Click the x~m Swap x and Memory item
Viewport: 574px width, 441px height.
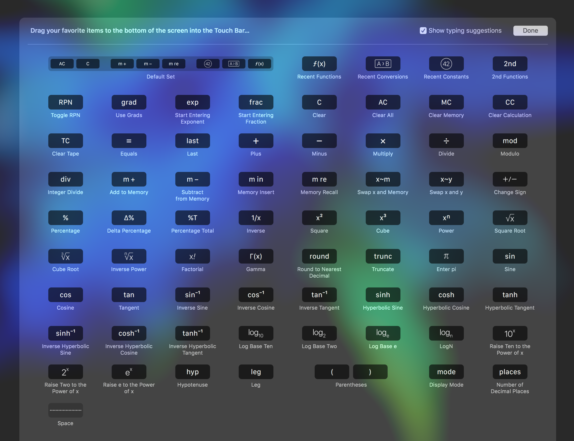coord(383,179)
